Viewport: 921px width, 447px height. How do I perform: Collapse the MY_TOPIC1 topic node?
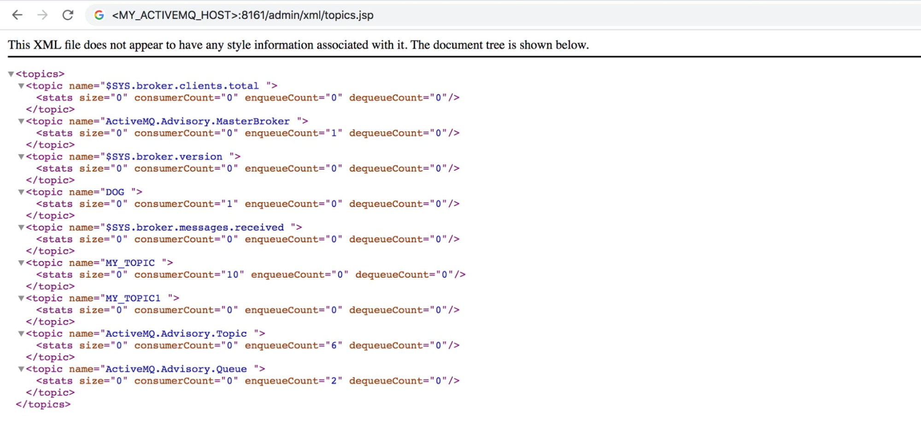tap(21, 298)
